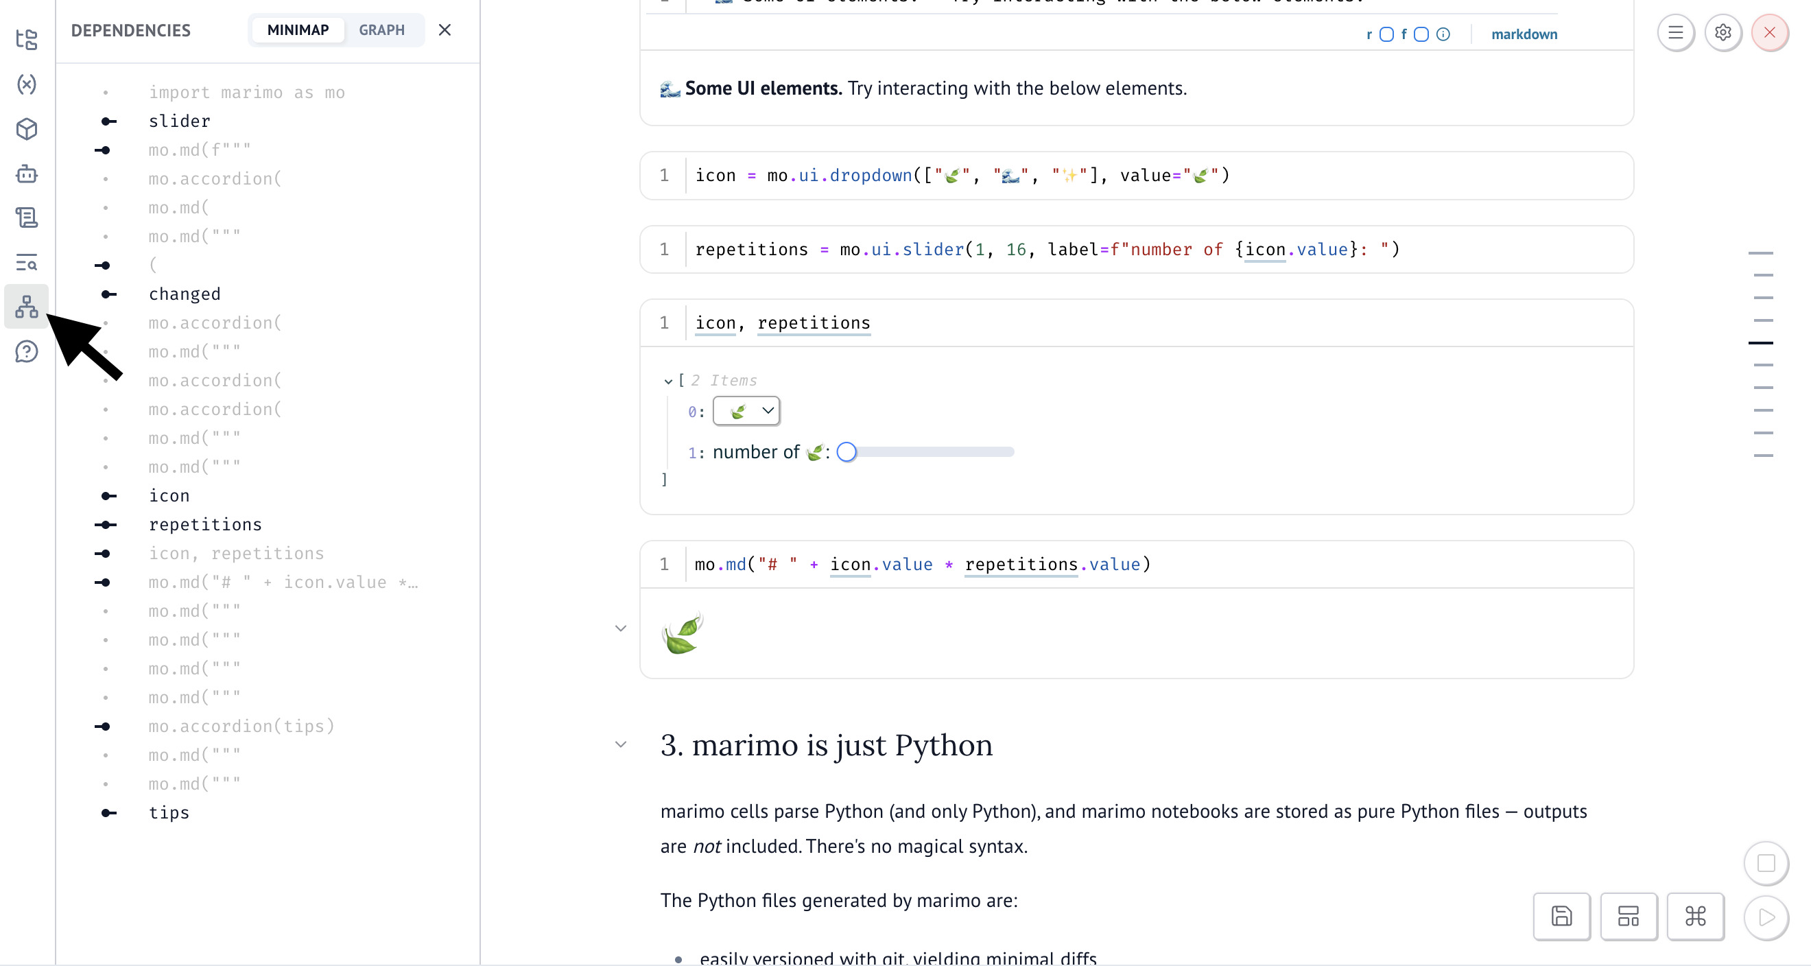Switch to the GRAPH tab in Dependencies

pos(381,30)
